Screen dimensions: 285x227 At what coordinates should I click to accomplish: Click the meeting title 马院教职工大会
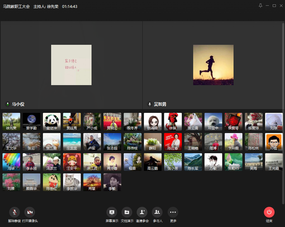16,6
